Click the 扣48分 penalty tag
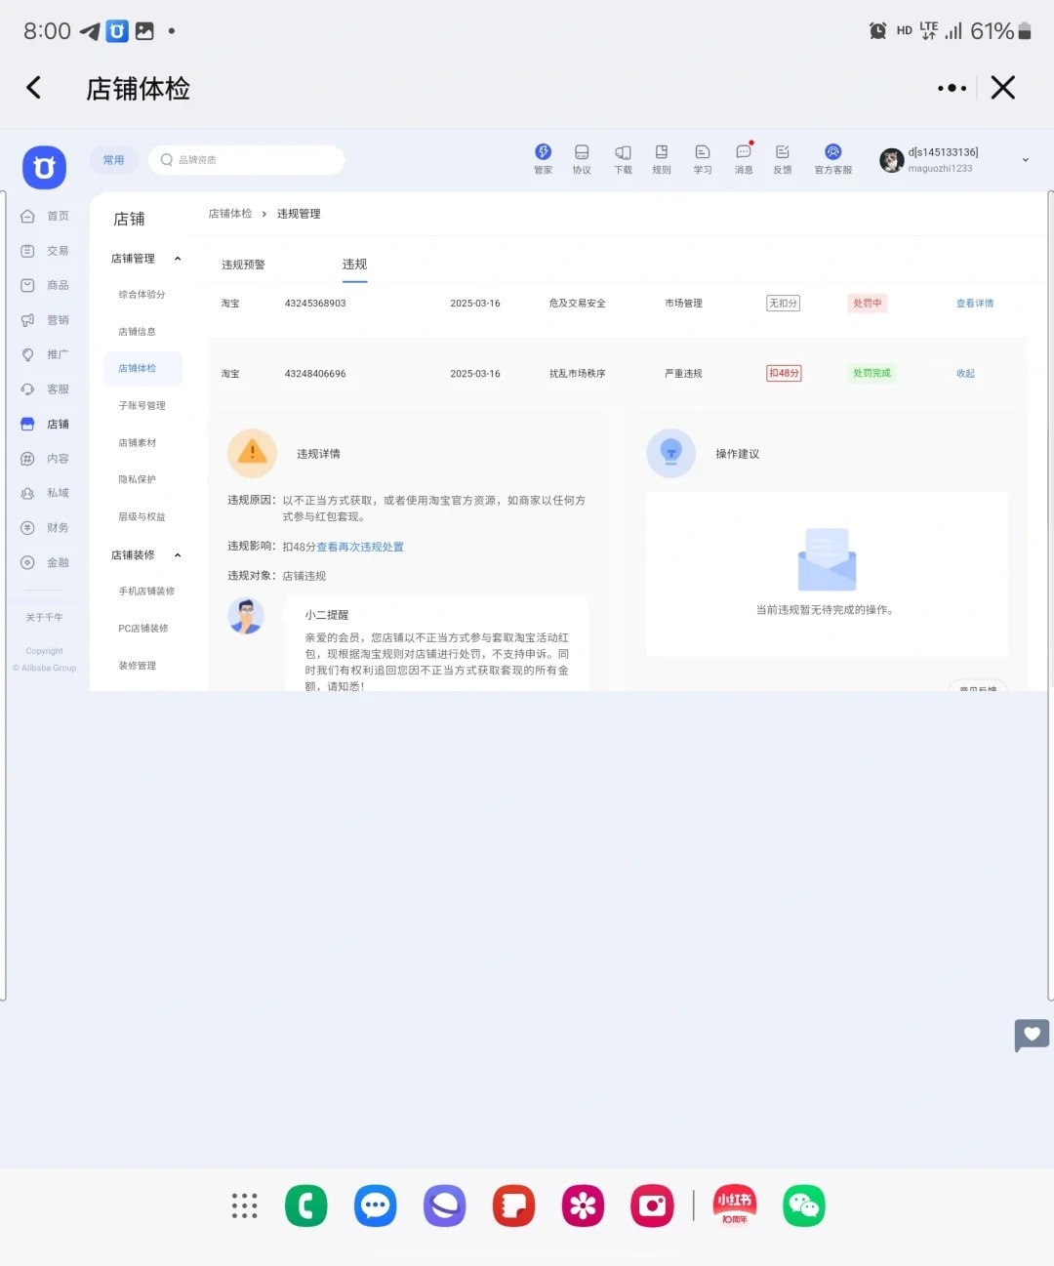The width and height of the screenshot is (1054, 1266). tap(784, 374)
